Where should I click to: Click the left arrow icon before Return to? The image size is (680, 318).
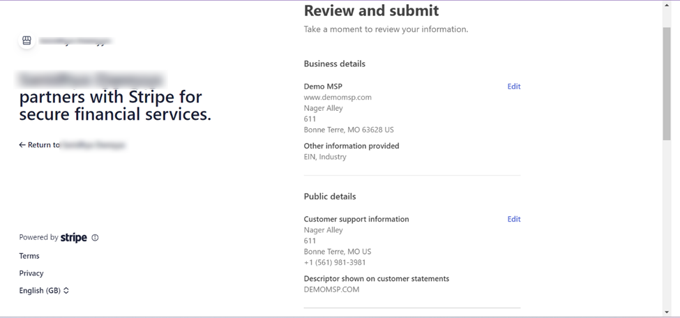click(22, 145)
